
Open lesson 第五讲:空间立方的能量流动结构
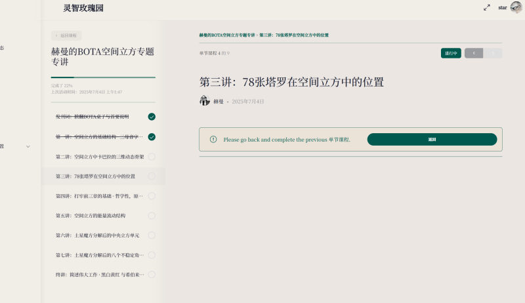[91, 216]
